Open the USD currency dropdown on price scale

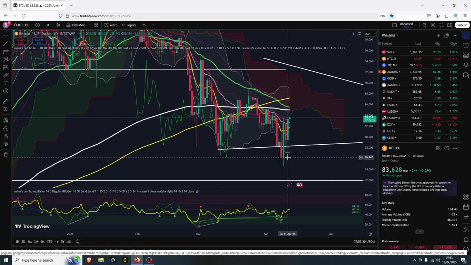click(x=370, y=34)
